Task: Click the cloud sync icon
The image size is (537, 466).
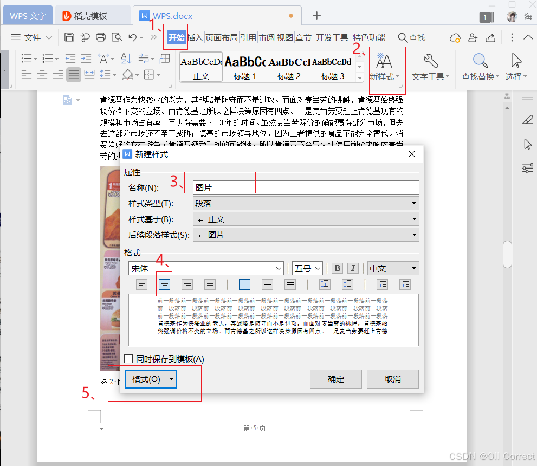Action: (455, 37)
